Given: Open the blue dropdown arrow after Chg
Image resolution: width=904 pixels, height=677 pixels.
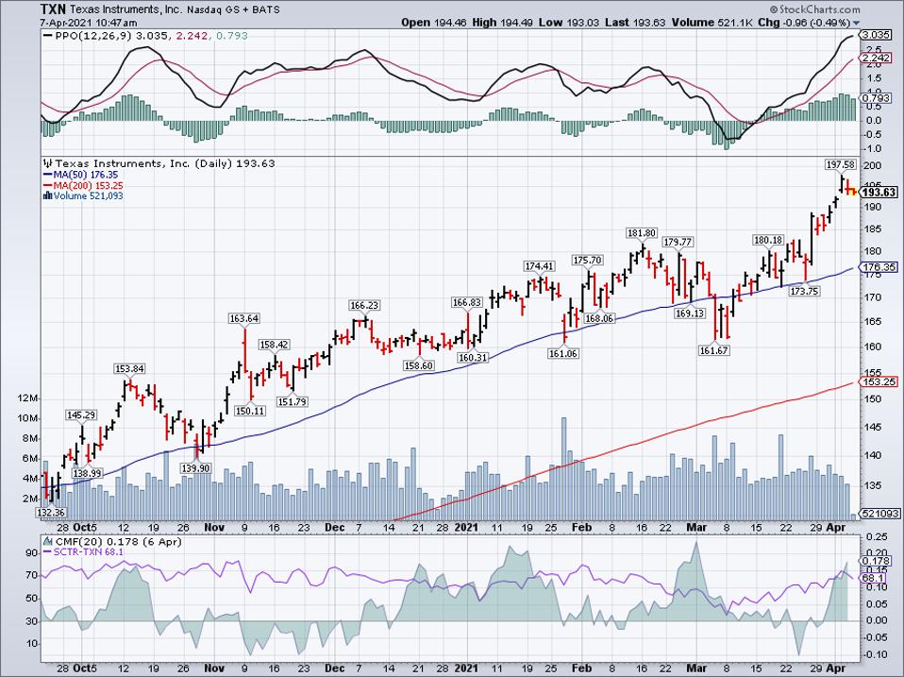Looking at the screenshot, I should point(856,23).
